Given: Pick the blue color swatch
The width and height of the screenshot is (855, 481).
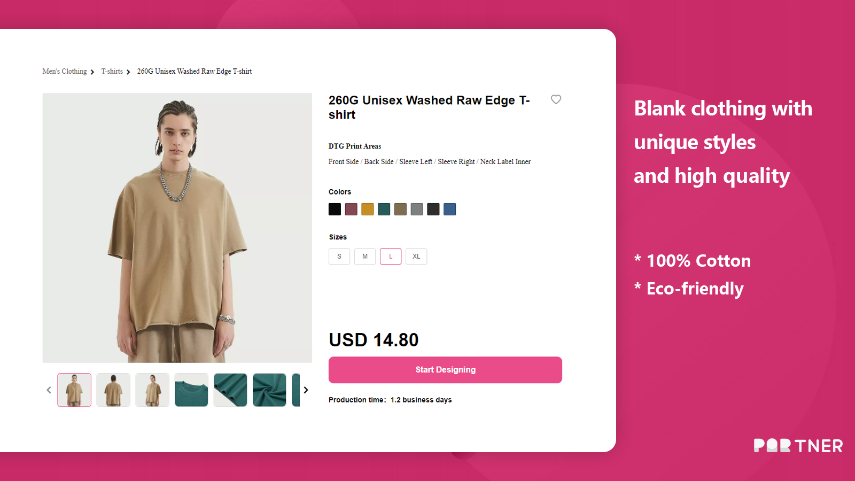Looking at the screenshot, I should (x=450, y=210).
